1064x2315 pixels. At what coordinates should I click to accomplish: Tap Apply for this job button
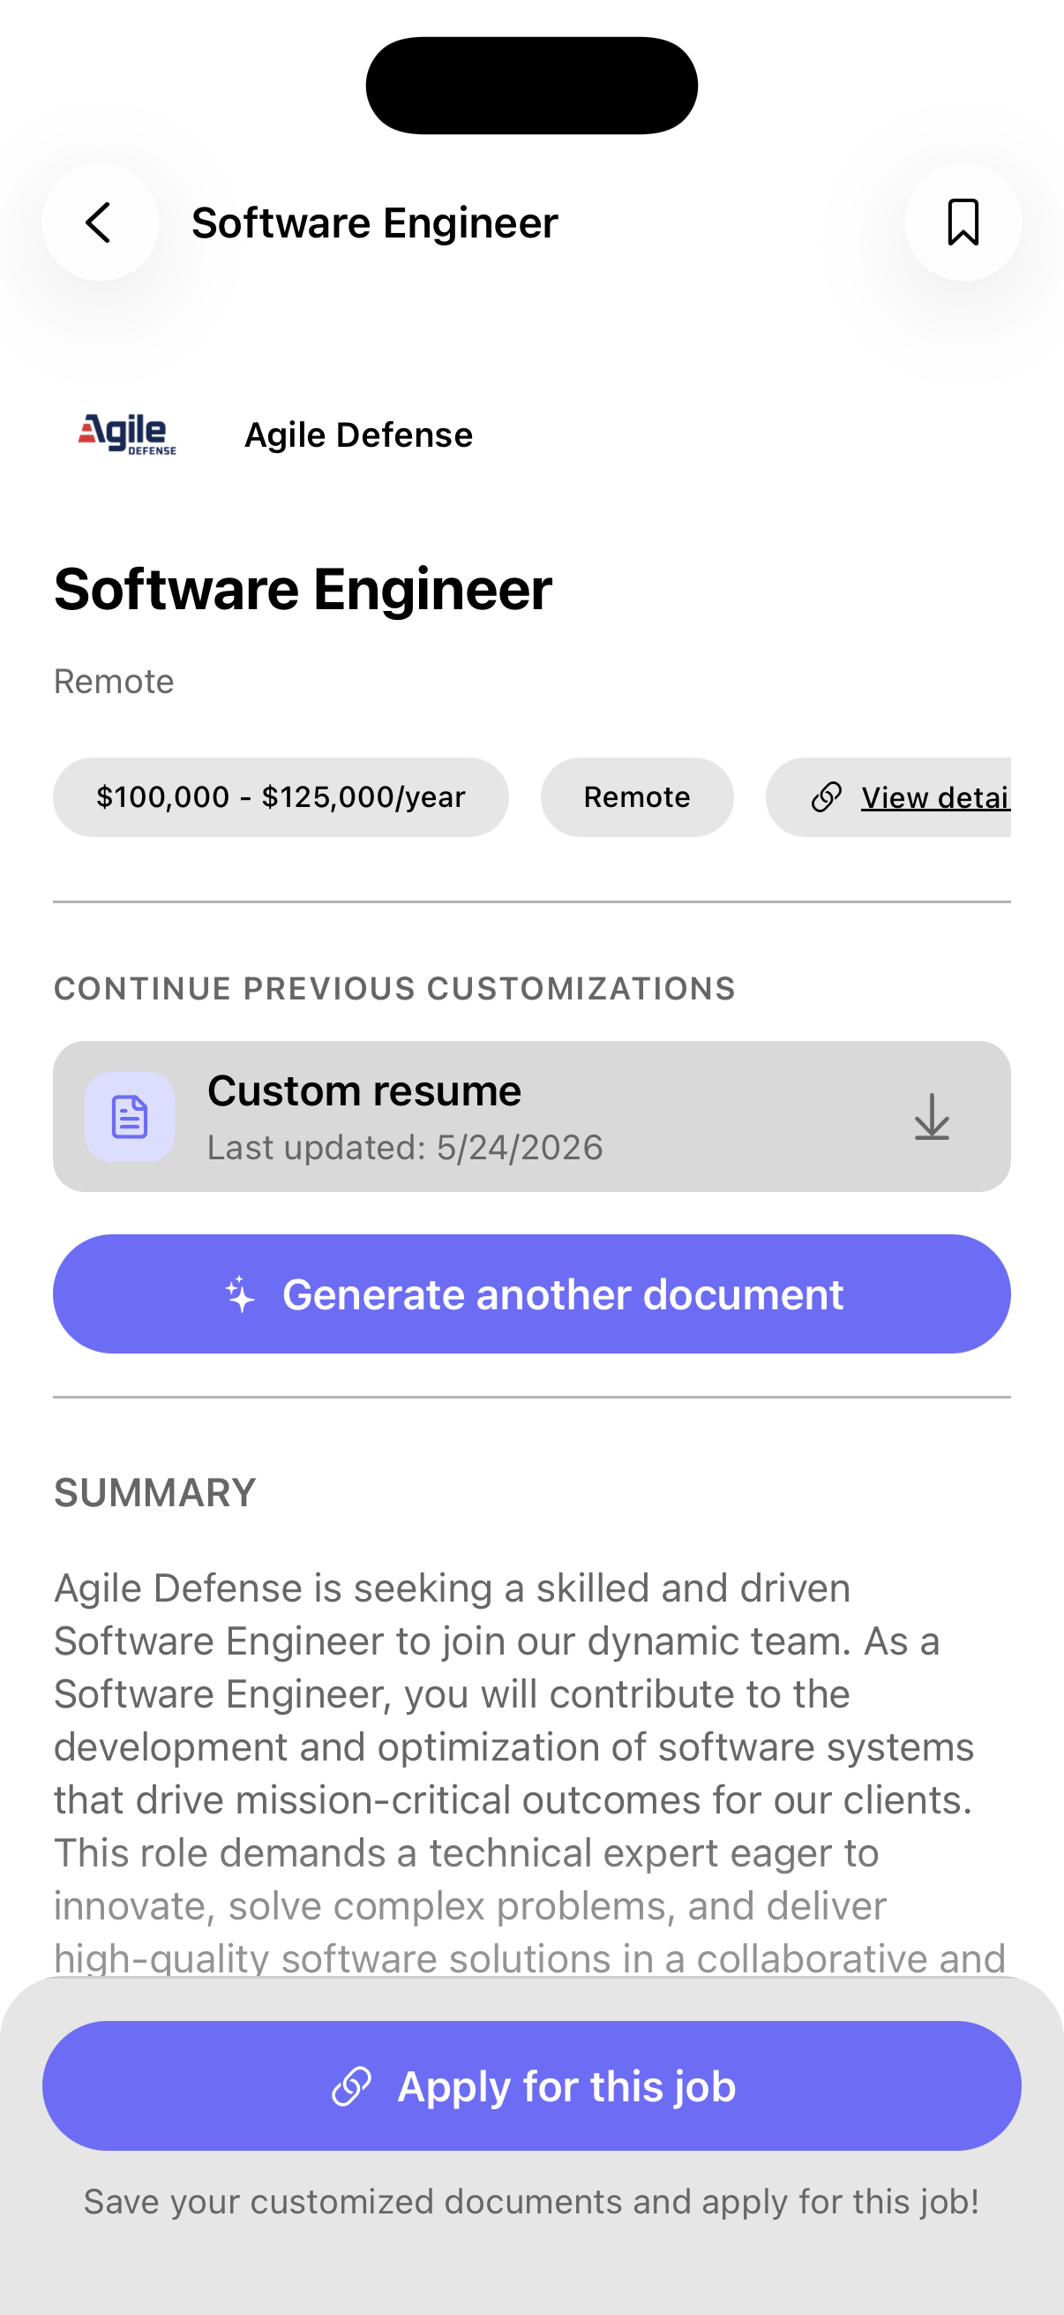pyautogui.click(x=531, y=2085)
